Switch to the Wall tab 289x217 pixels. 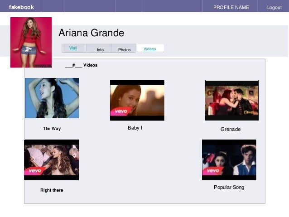tap(74, 48)
